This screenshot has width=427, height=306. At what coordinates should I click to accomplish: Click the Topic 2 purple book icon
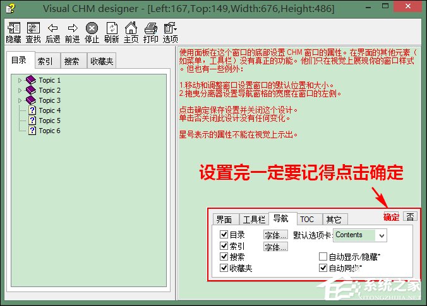tap(31, 90)
